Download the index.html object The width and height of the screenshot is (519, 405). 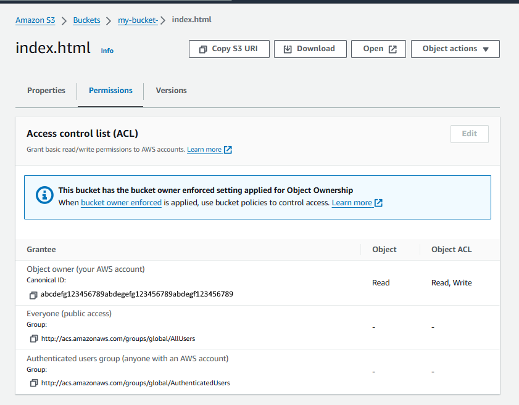[309, 49]
